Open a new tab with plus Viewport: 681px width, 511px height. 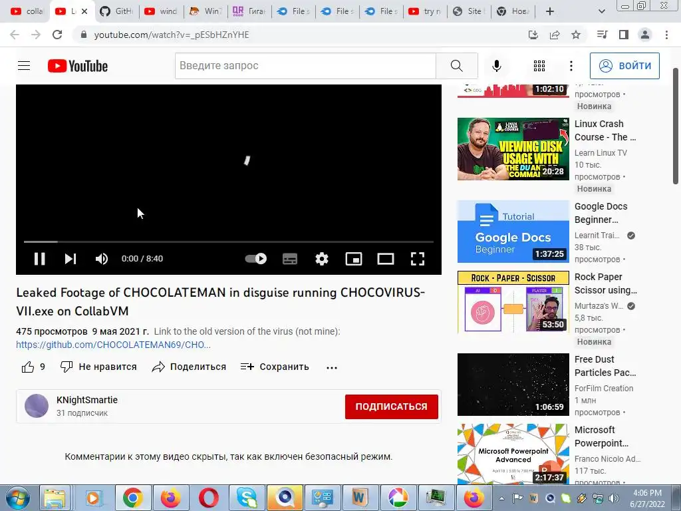pos(550,11)
